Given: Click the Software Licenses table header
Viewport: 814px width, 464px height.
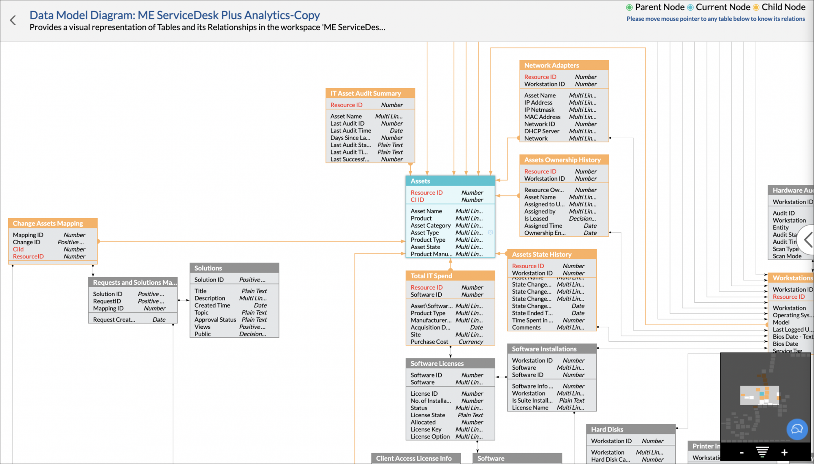Looking at the screenshot, I should (450, 364).
